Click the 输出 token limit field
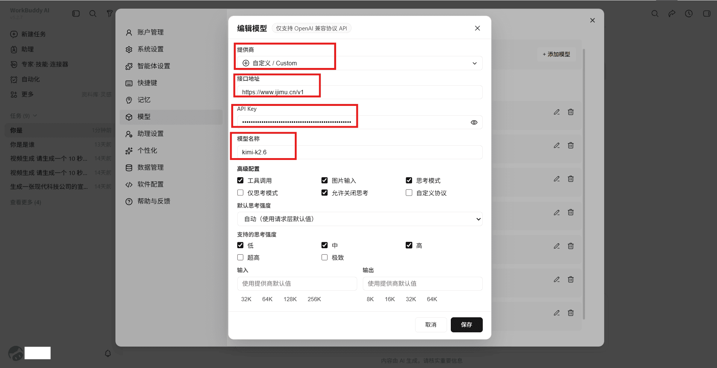 coord(423,284)
